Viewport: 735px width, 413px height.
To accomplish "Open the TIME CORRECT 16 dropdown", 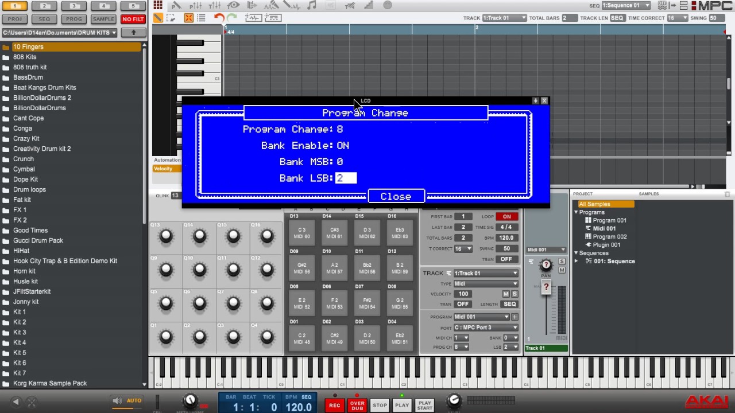I will coord(677,18).
